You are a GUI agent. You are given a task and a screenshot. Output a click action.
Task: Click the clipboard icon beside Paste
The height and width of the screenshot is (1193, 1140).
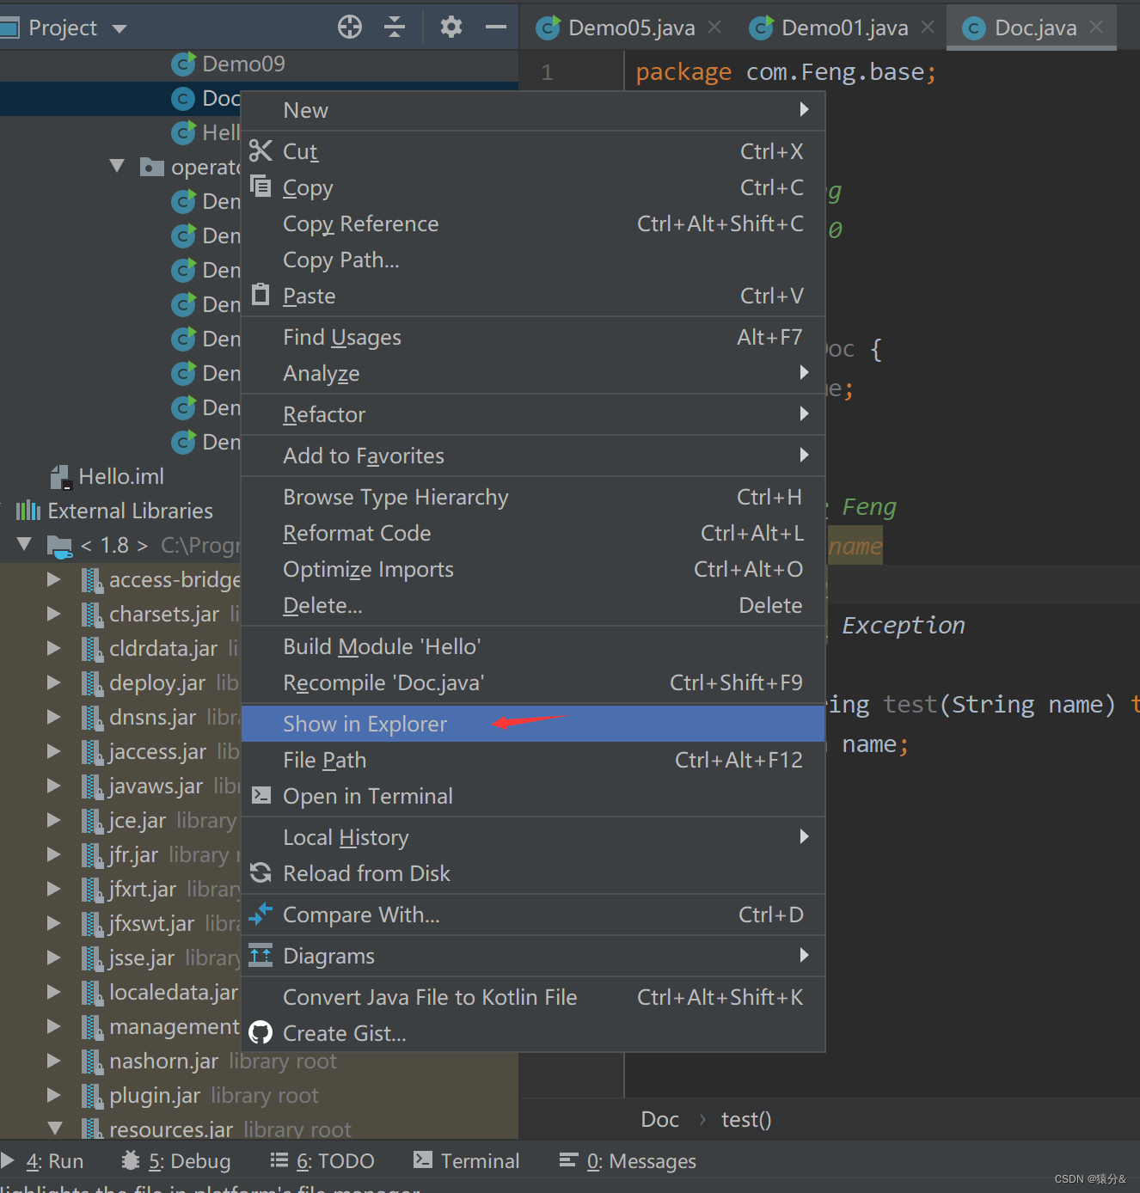pyautogui.click(x=260, y=295)
